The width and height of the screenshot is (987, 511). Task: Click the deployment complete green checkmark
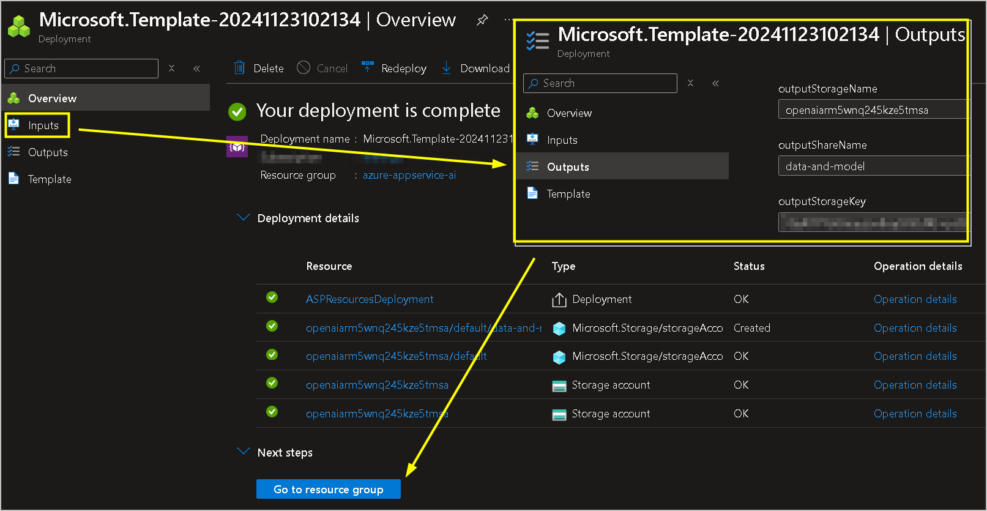click(237, 111)
